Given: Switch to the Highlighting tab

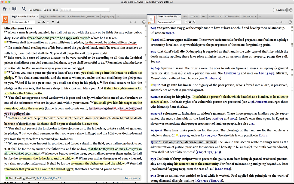Looking at the screenshot, I should click(108, 17).
